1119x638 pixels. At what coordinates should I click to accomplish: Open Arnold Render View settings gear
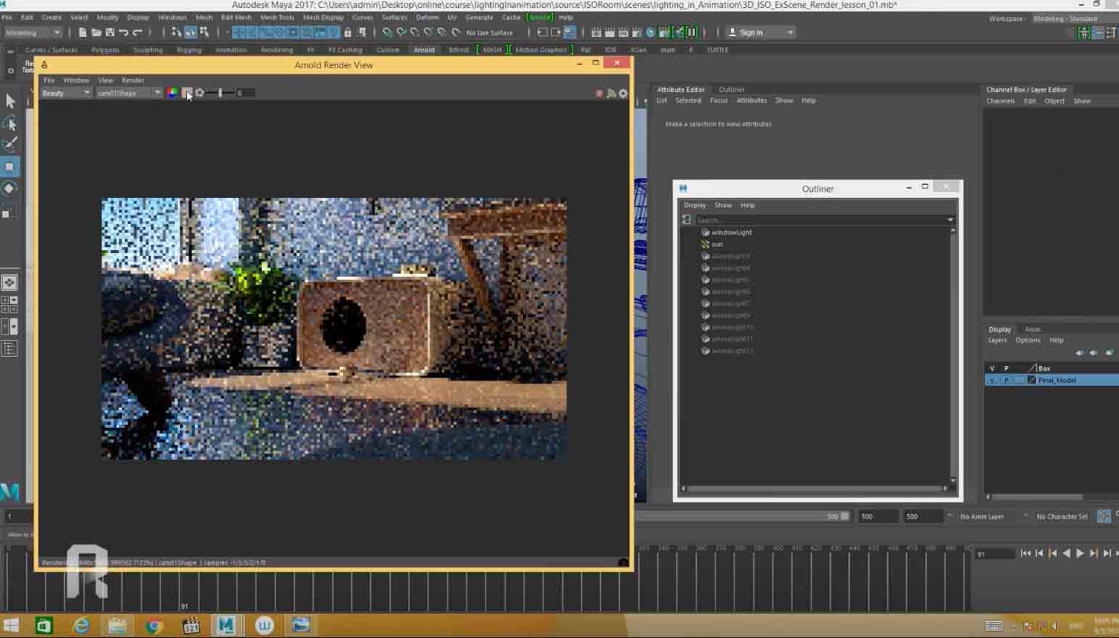pyautogui.click(x=623, y=94)
